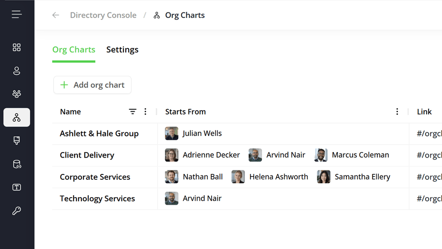
Task: Open the text field icon in sidebar
Action: click(x=17, y=187)
